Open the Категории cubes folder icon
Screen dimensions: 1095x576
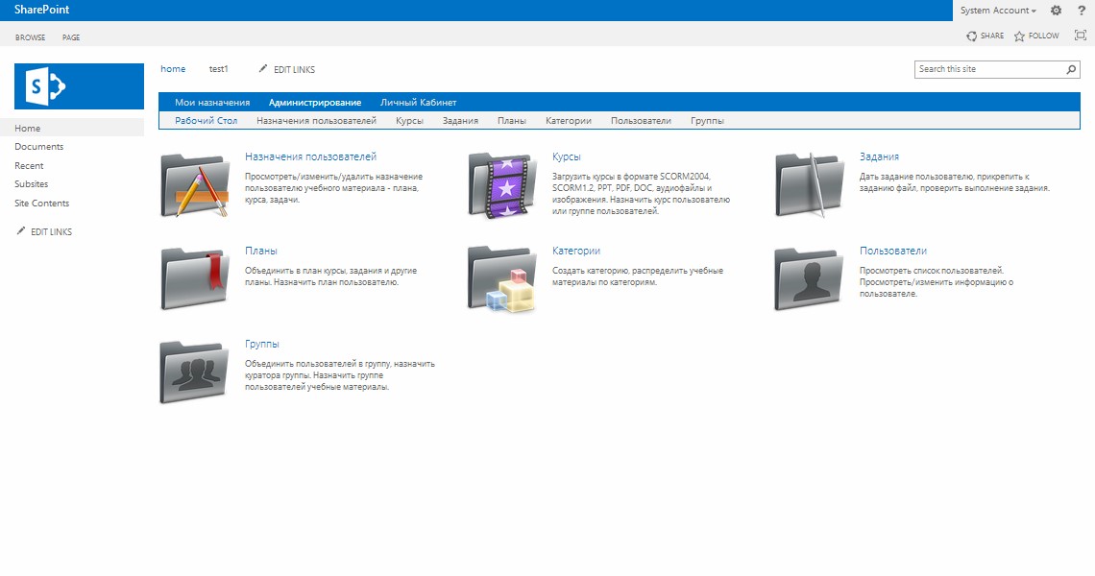click(502, 278)
